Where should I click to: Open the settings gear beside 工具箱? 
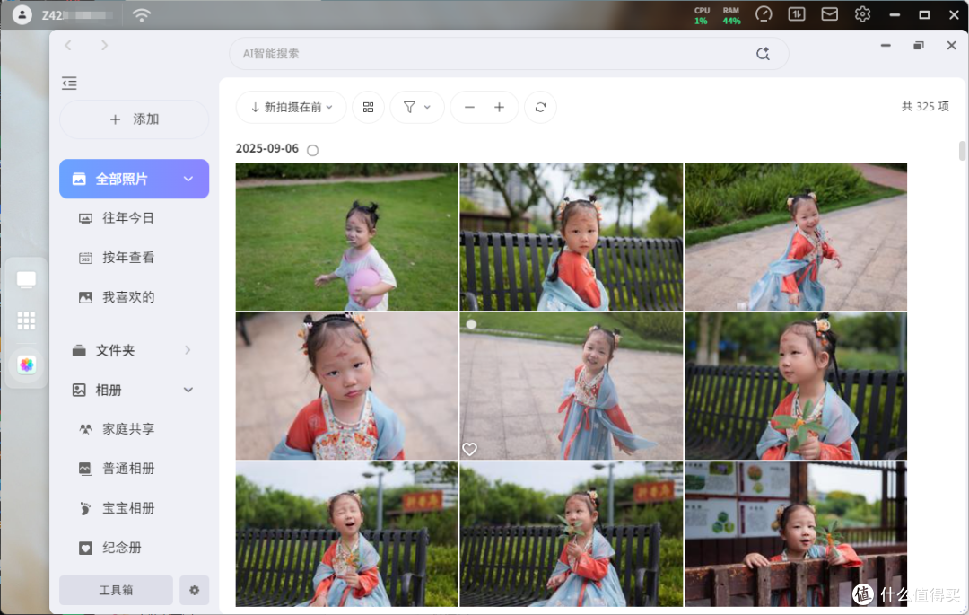(x=194, y=590)
